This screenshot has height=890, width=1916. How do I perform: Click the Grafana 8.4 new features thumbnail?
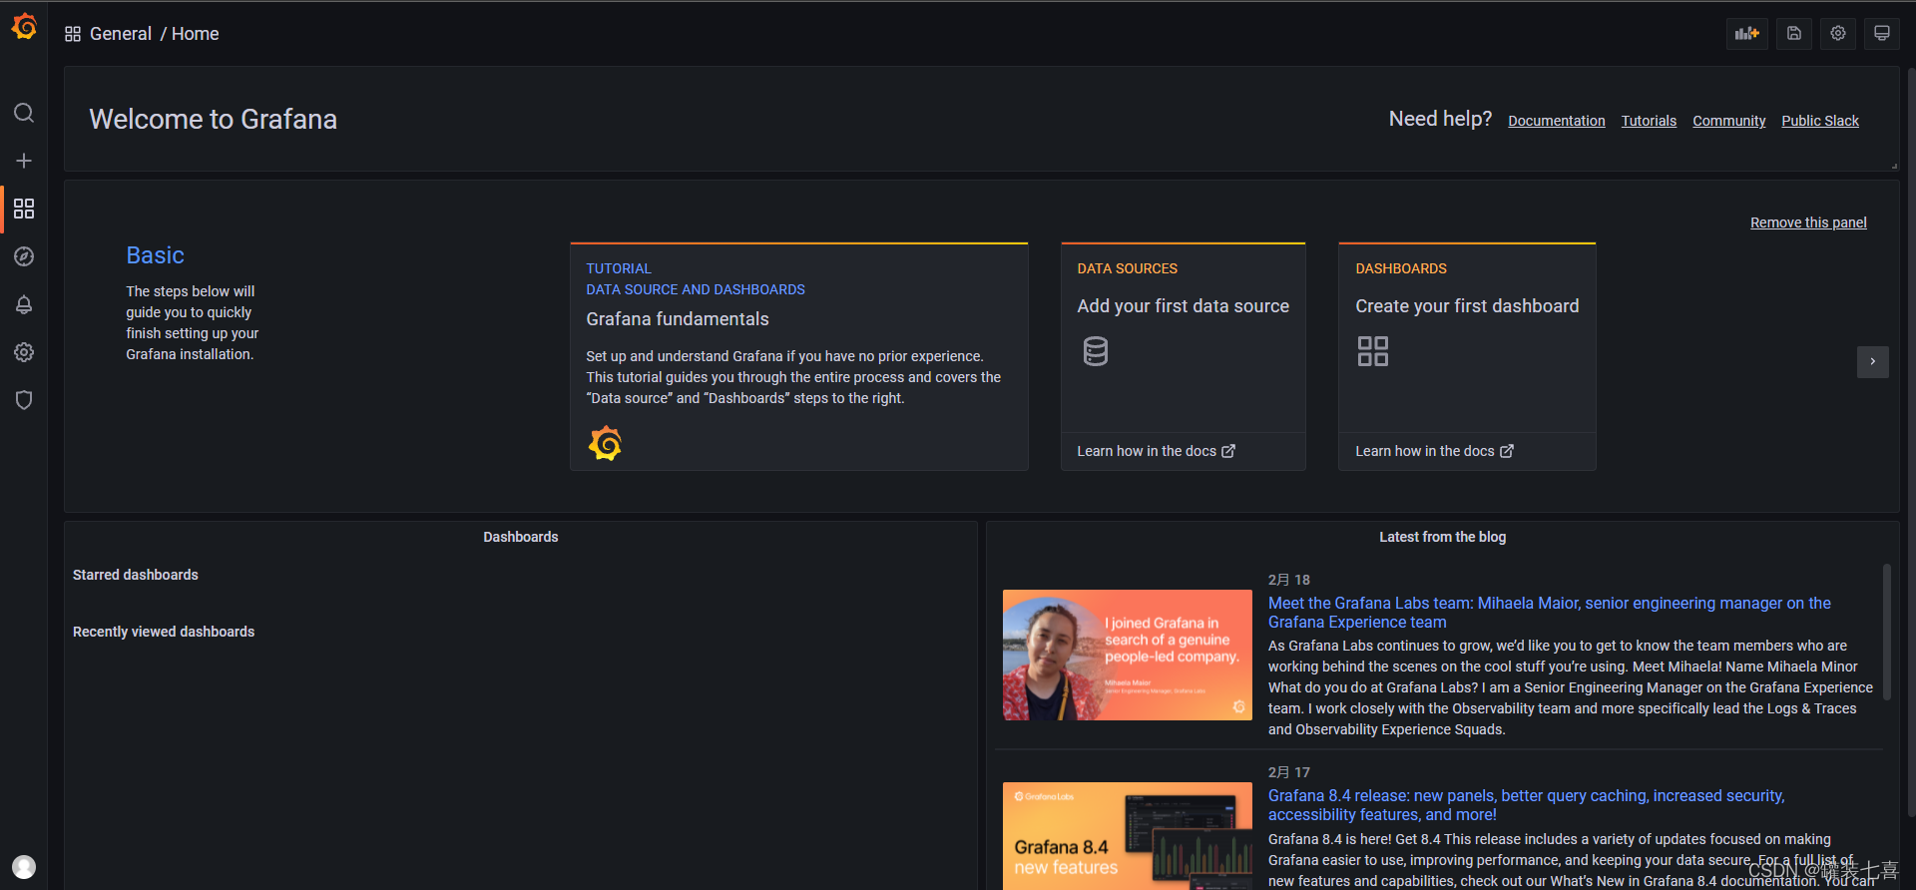[x=1128, y=836]
